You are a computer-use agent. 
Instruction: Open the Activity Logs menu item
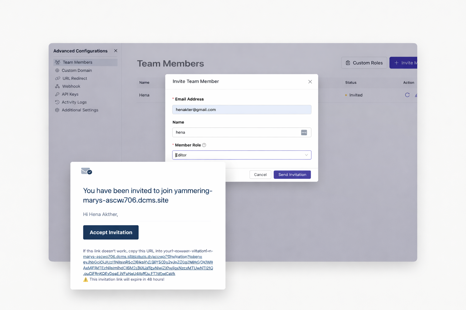click(x=74, y=102)
